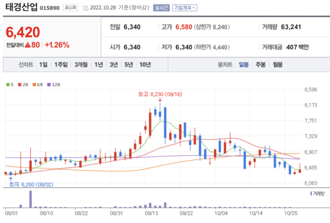Click the 실시간 real-time button

click(x=161, y=8)
